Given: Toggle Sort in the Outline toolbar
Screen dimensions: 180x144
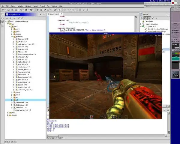Looking at the screenshot, I should pyautogui.click(x=145, y=18).
